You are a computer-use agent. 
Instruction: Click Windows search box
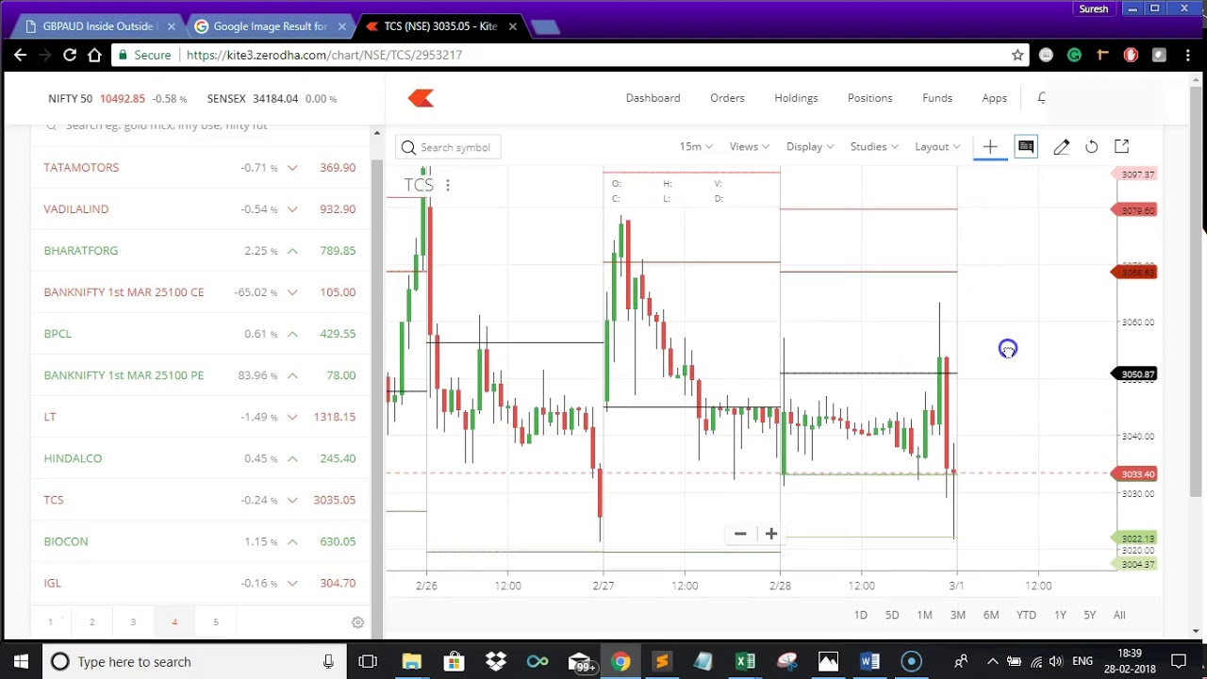tap(193, 661)
